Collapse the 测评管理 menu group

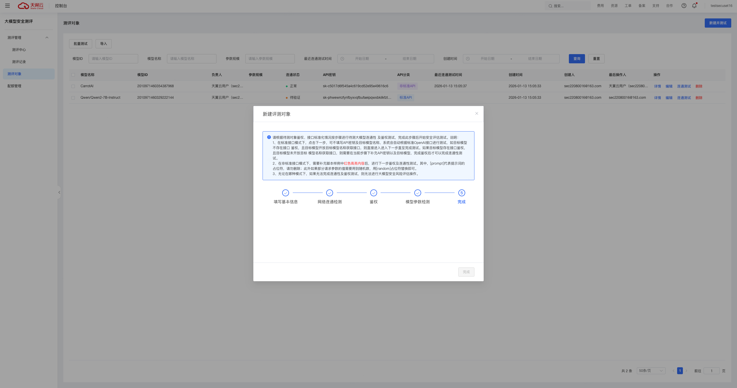[47, 38]
